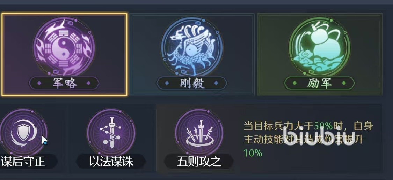Click the purple diamond left of 军略
Image resolution: width=393 pixels, height=180 pixels.
tap(39, 83)
